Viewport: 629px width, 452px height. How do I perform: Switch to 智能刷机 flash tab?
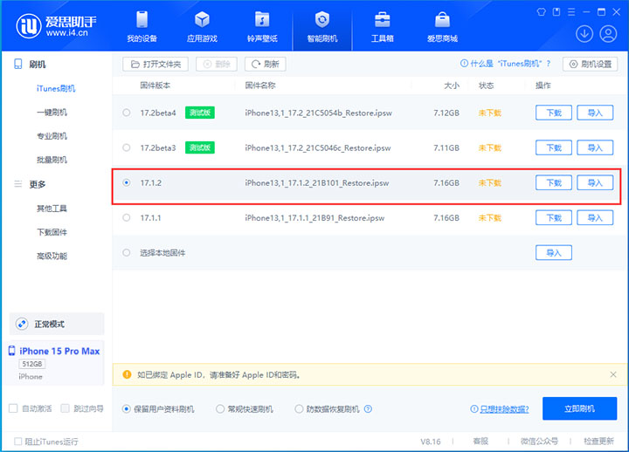pyautogui.click(x=322, y=26)
